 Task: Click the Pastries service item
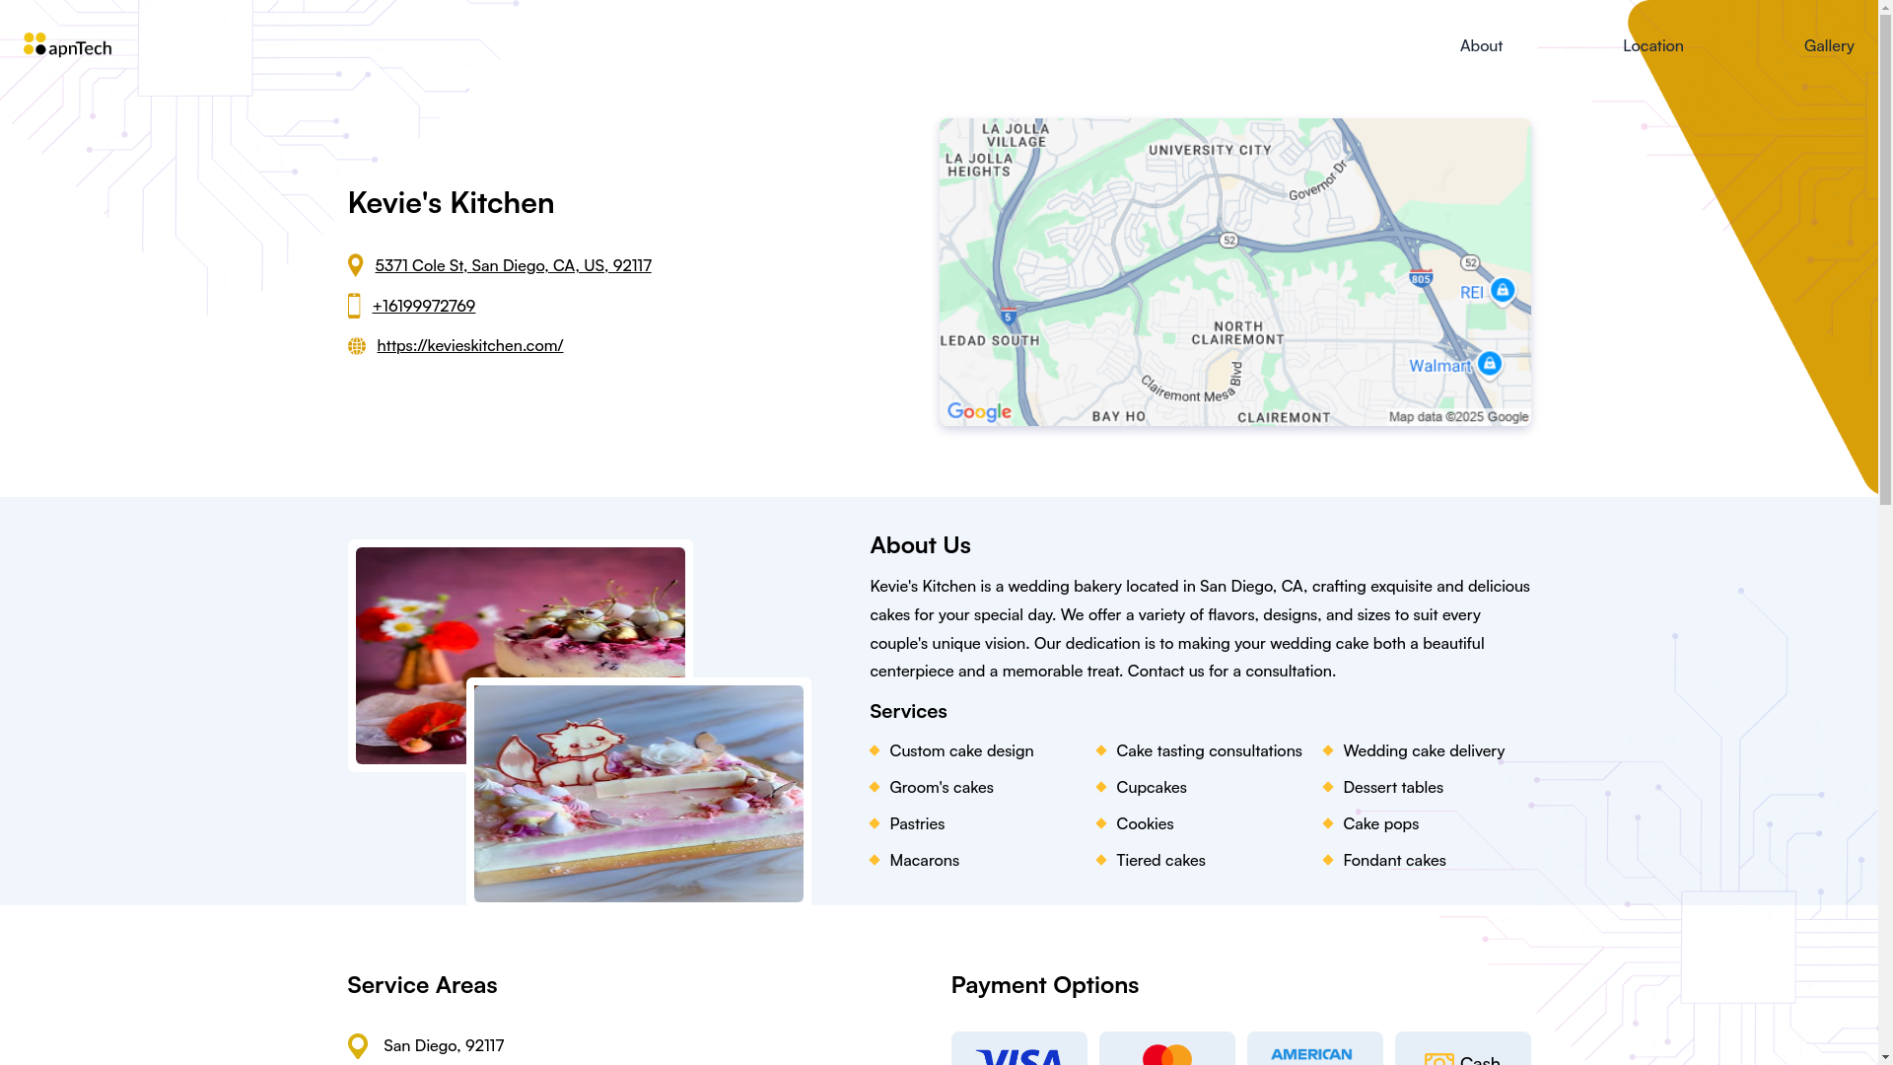[x=917, y=823]
